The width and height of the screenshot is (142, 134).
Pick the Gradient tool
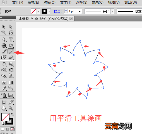pos(11,83)
